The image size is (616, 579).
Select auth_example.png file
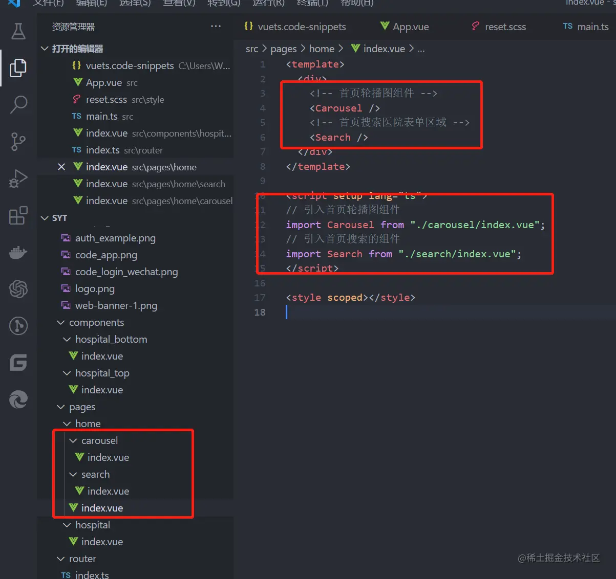(135, 238)
